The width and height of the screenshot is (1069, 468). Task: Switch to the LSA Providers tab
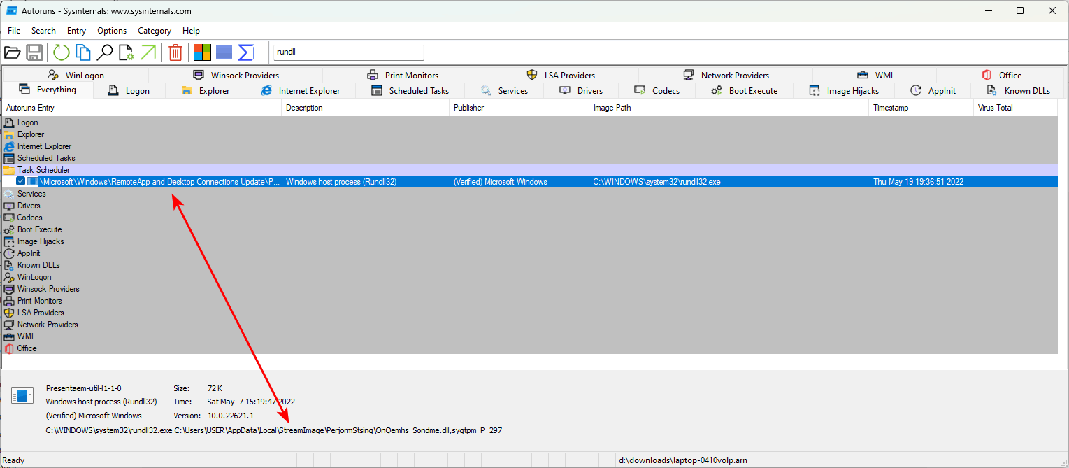click(560, 75)
